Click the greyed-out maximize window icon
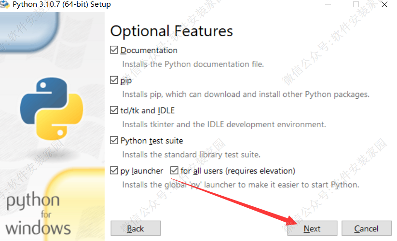This screenshot has width=397, height=241. tap(356, 4)
